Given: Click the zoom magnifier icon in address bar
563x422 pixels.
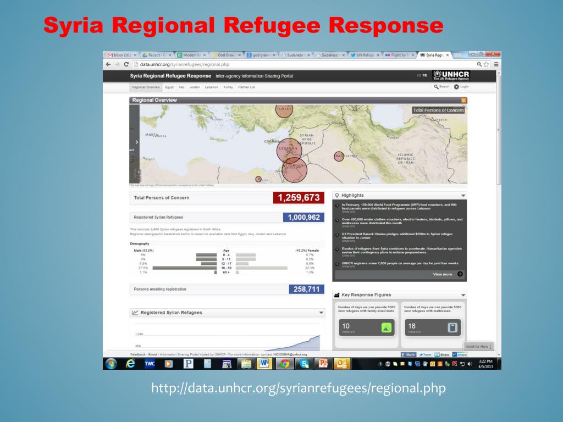Looking at the screenshot, I should click(479, 64).
